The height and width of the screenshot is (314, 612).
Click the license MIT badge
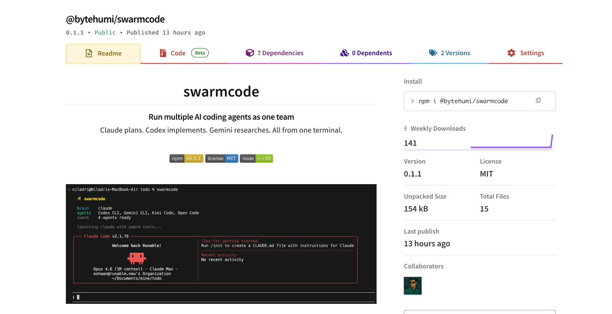tap(222, 158)
